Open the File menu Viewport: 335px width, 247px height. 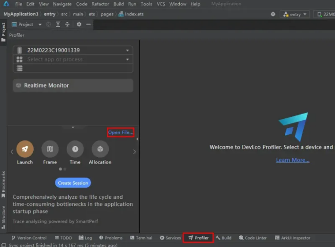pos(18,4)
